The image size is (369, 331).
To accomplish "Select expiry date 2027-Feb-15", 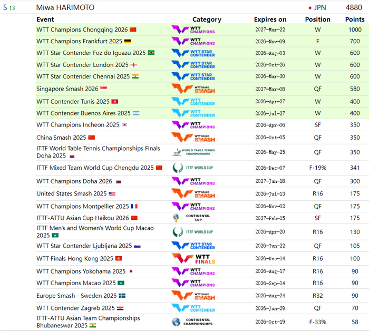I will 270,218.
